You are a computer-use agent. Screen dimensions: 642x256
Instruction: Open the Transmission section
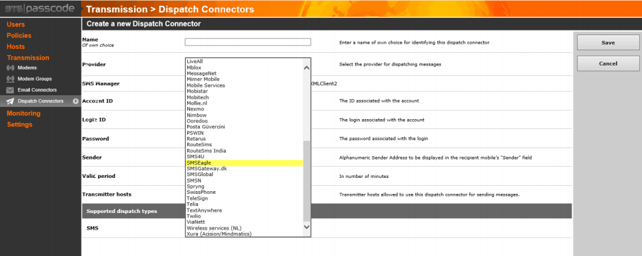28,58
